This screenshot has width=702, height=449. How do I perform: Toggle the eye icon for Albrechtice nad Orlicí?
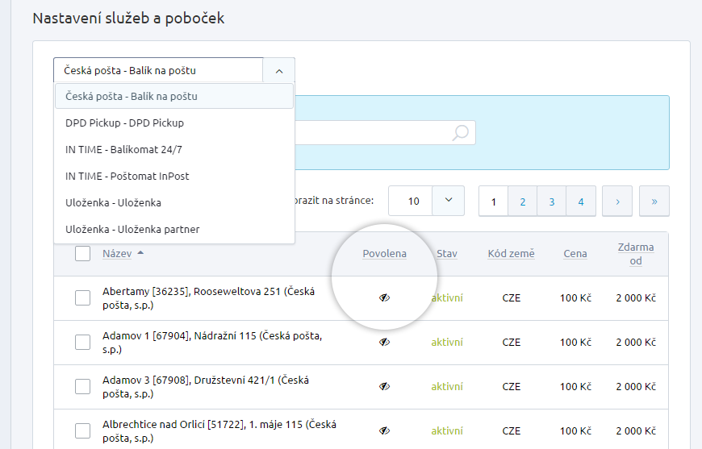(385, 430)
